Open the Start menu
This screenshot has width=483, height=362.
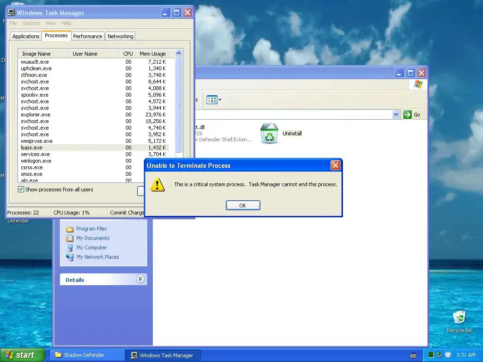pyautogui.click(x=23, y=355)
